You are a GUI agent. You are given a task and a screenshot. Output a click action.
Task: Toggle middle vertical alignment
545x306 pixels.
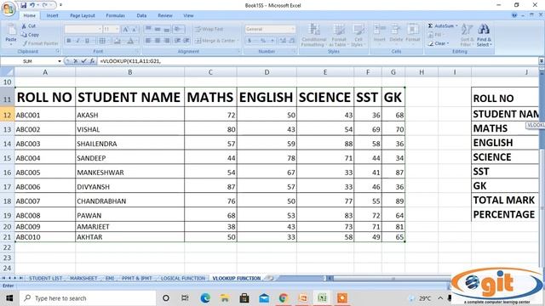point(158,29)
